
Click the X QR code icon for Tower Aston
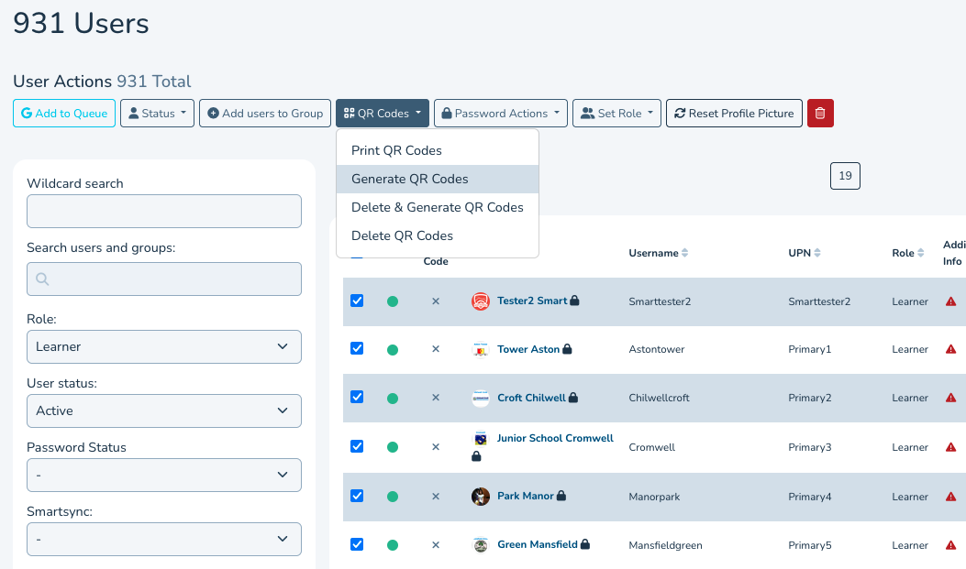(x=436, y=349)
